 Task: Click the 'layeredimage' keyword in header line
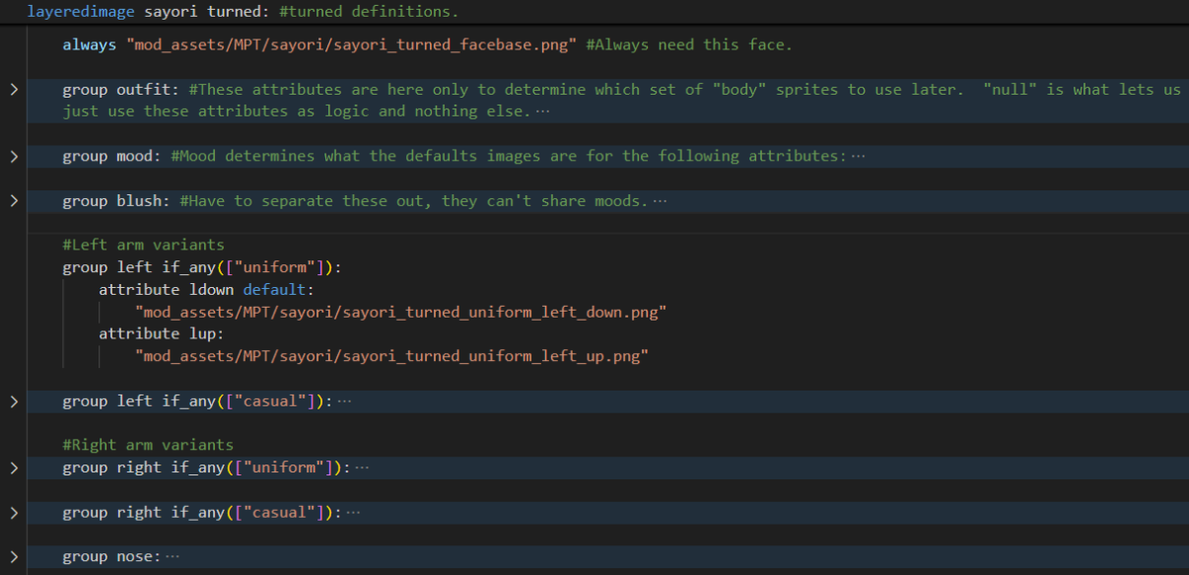coord(81,13)
